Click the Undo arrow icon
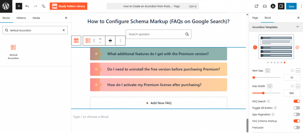Viewport: 303px width, 133px height. 27,6
